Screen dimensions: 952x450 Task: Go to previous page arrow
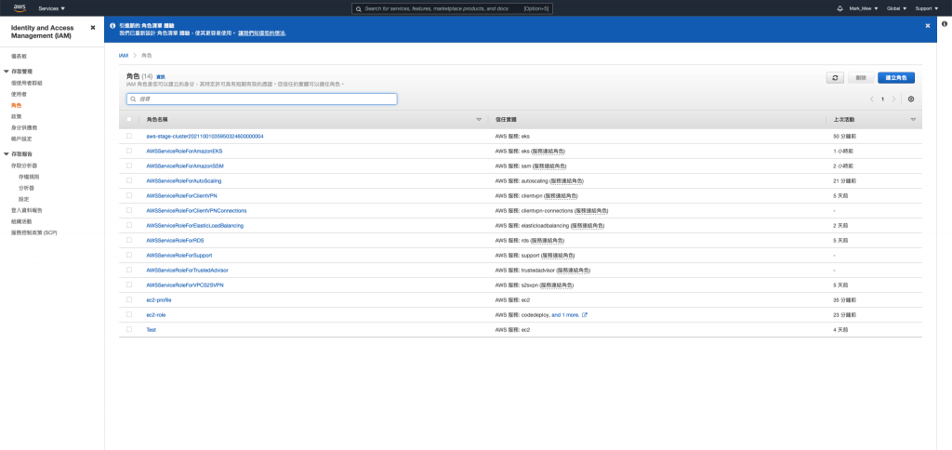tap(871, 99)
